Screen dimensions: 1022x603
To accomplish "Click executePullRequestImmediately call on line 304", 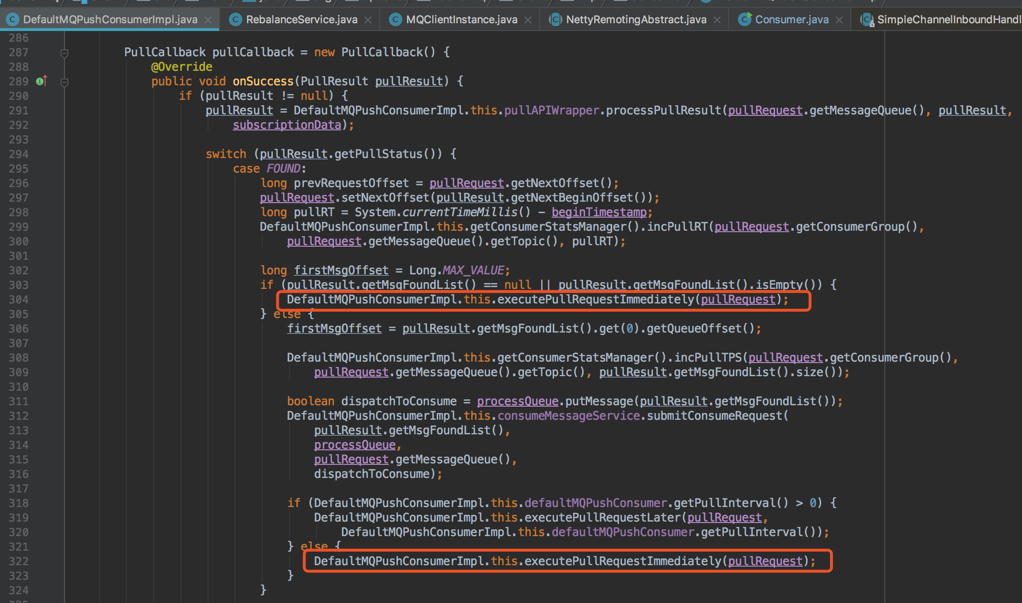I will point(595,300).
